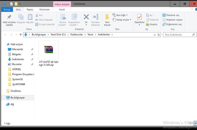Switch to the Yürüt ribbon tab
This screenshot has height=130, width=197.
[x=62, y=9]
